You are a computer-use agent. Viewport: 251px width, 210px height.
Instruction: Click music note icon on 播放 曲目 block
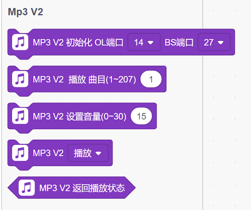click(20, 79)
